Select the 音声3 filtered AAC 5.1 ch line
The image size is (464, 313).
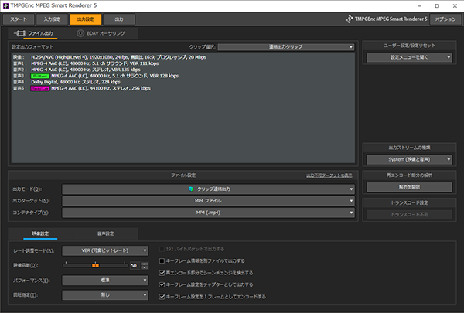(96, 76)
